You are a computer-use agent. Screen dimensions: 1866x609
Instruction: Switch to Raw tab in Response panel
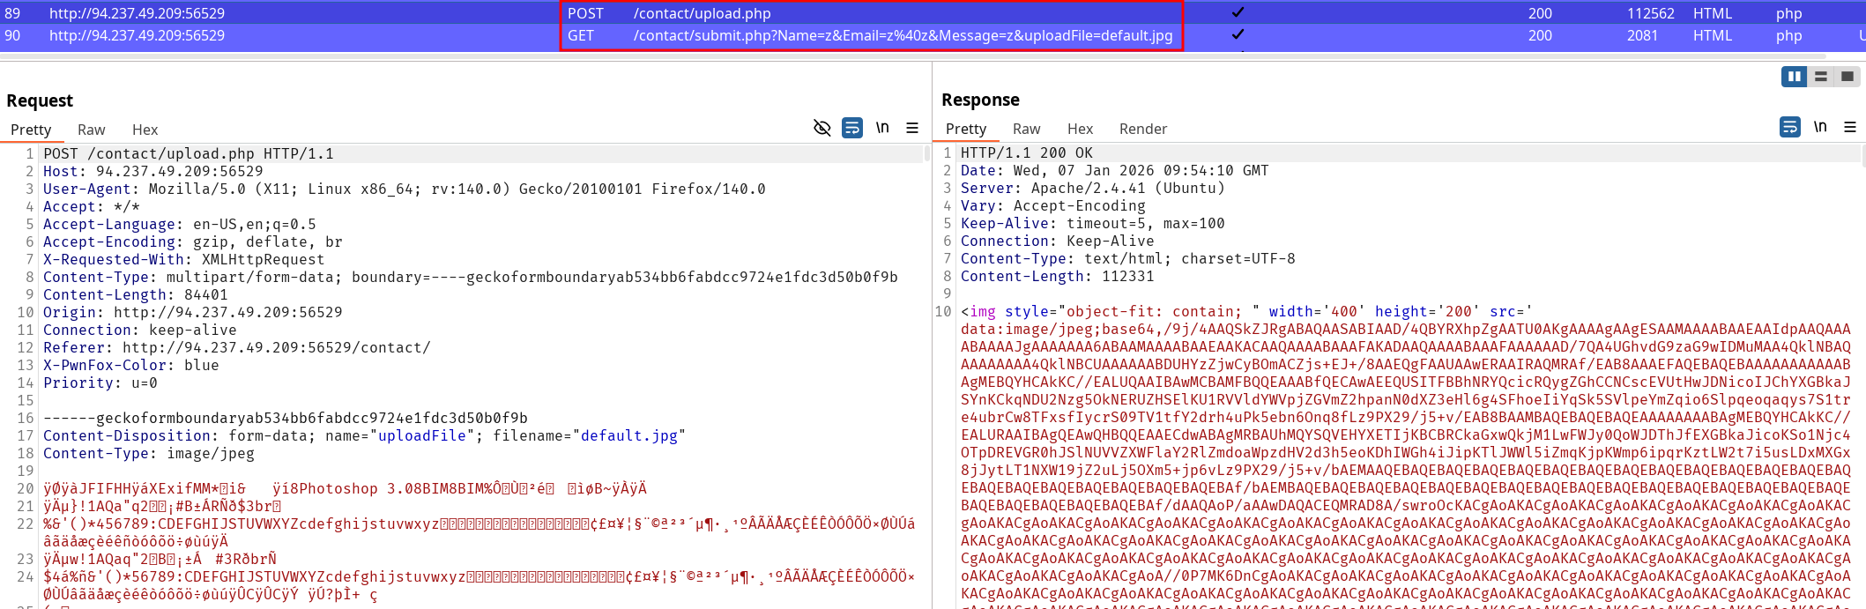1026,129
